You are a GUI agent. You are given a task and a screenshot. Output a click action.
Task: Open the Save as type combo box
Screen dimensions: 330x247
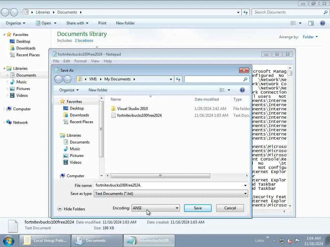(x=171, y=193)
